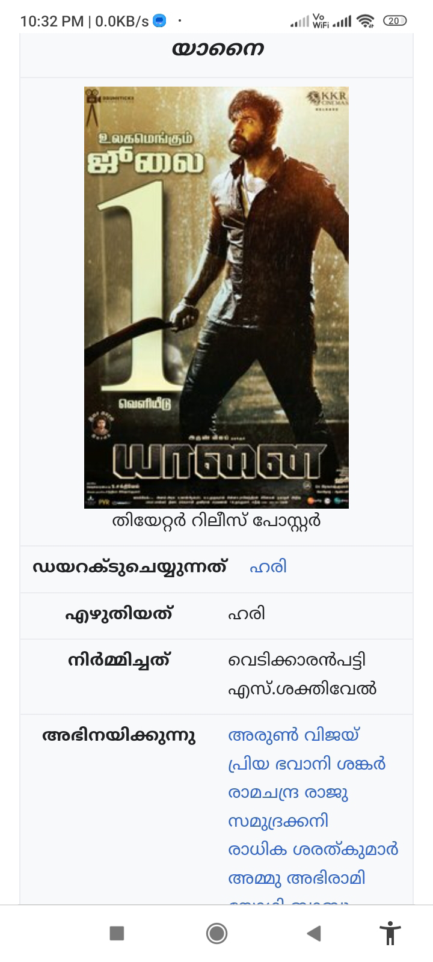Tap the യാനൈ infobox title
The width and height of the screenshot is (433, 962).
click(x=216, y=48)
